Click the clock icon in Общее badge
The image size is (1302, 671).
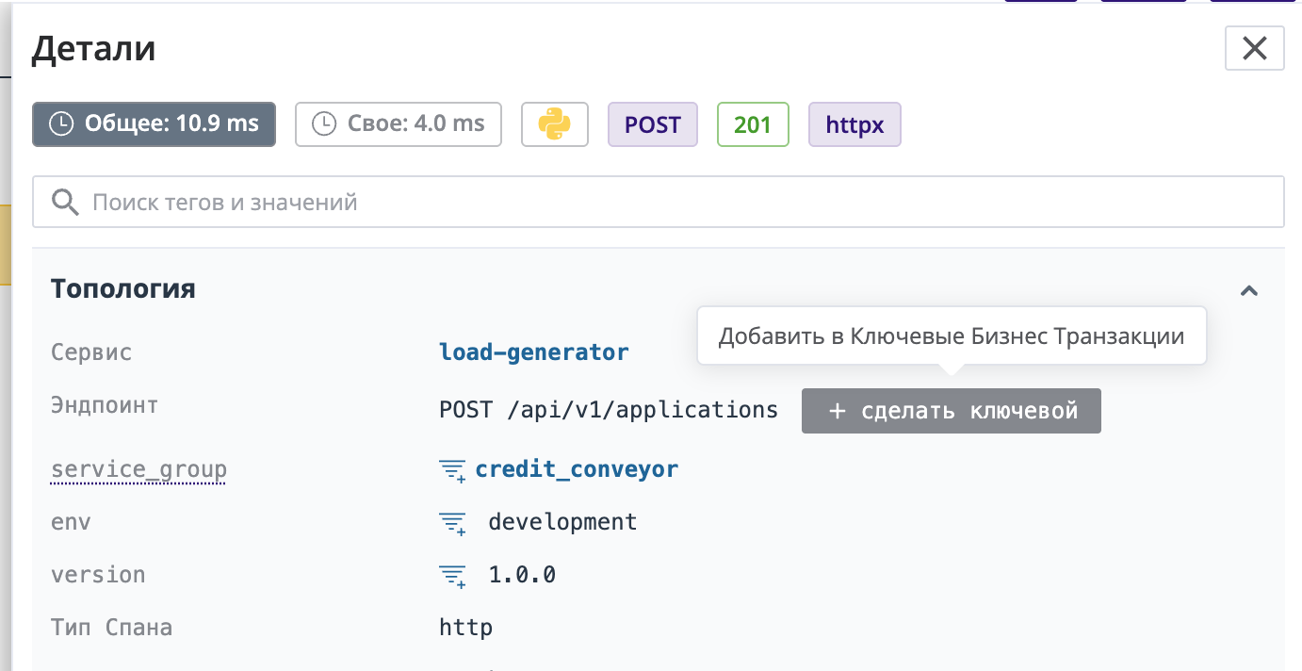click(61, 124)
